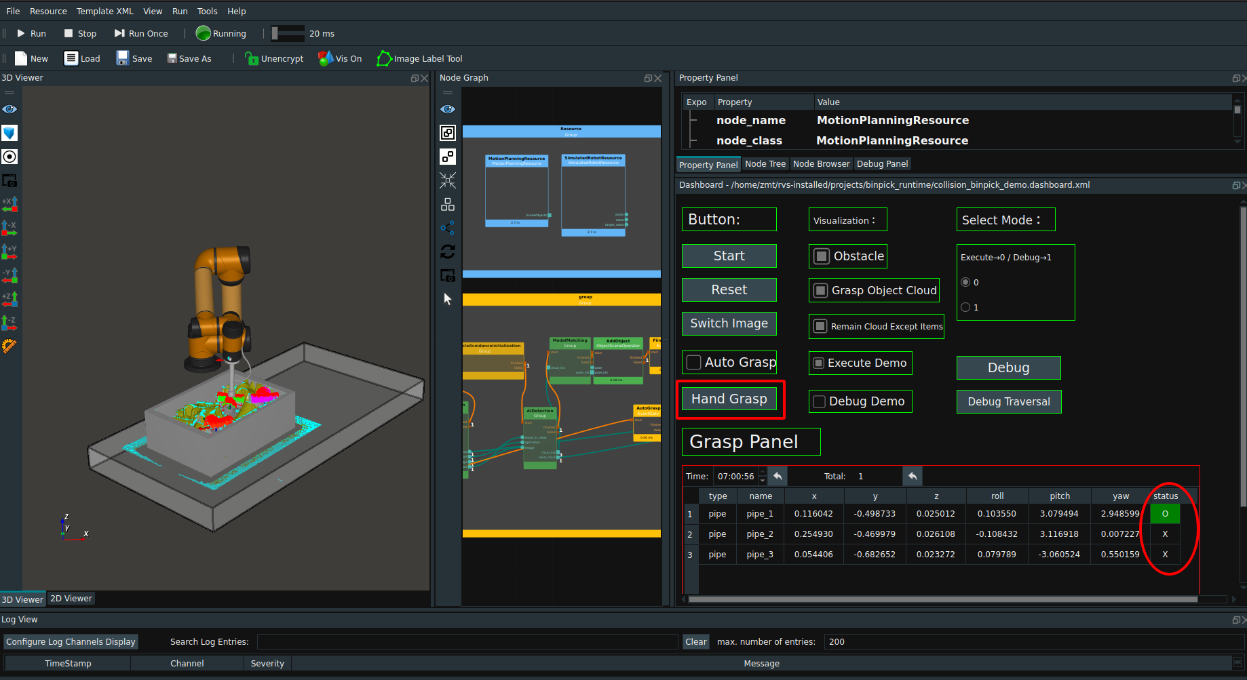This screenshot has width=1247, height=680.
Task: Click the linked-squares icon in Node Graph
Action: (448, 133)
